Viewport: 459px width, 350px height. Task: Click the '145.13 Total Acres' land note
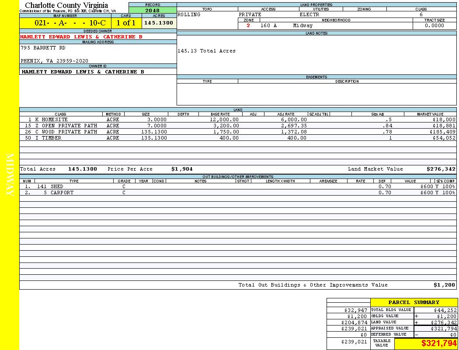click(x=206, y=51)
